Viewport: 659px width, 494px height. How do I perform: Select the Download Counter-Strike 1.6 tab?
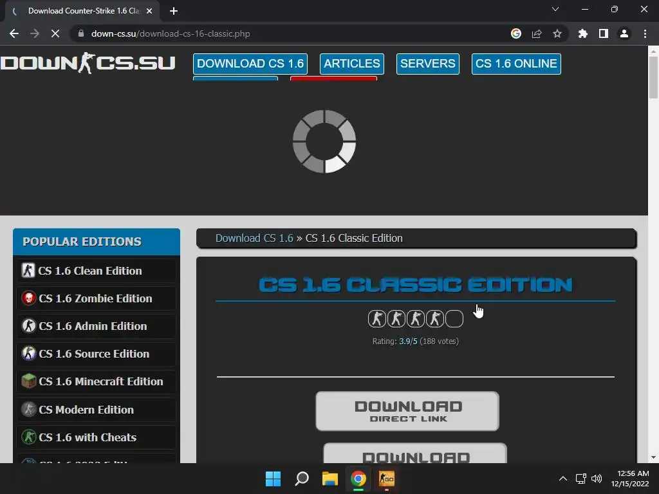(83, 11)
